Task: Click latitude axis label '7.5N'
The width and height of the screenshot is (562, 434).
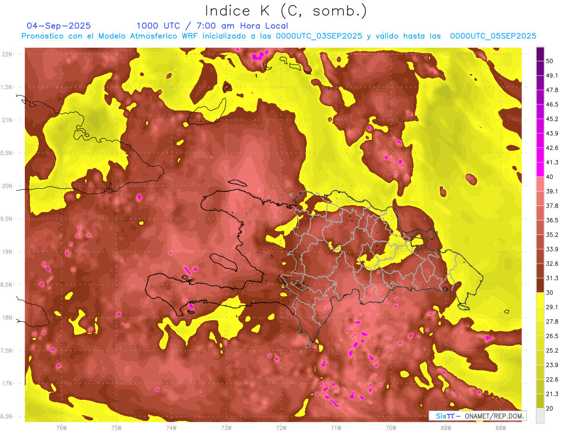Action: 7,351
